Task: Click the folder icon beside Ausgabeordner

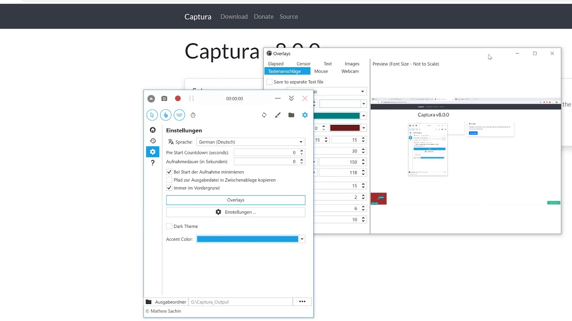Action: click(149, 302)
